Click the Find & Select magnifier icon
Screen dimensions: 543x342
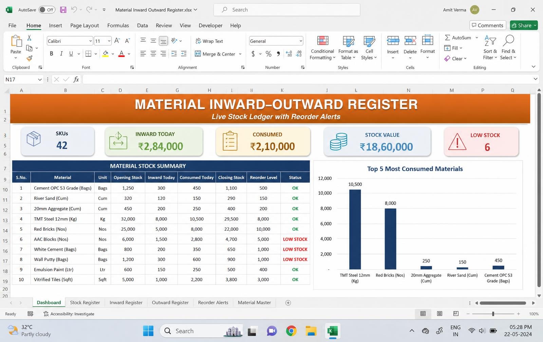pos(508,40)
